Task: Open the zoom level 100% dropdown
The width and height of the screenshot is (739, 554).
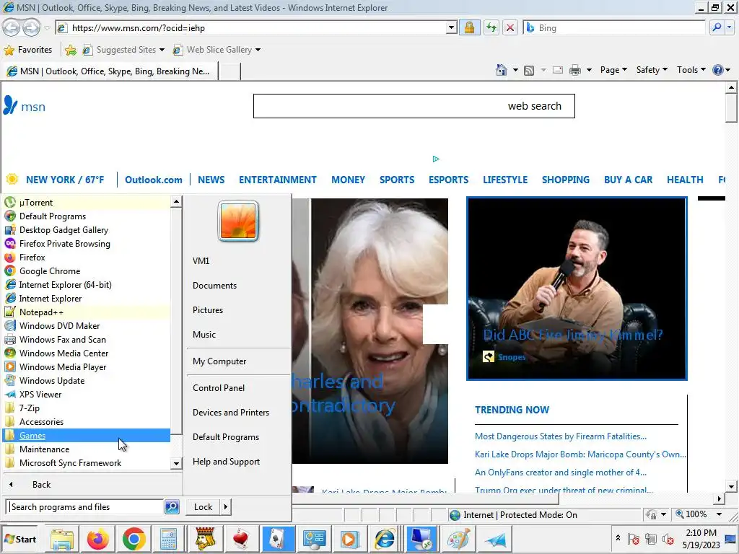Action: click(719, 514)
